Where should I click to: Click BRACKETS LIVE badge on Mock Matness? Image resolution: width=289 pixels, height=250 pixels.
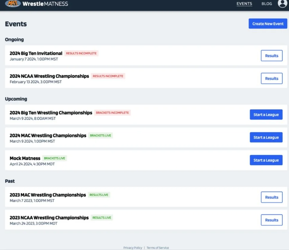[54, 158]
